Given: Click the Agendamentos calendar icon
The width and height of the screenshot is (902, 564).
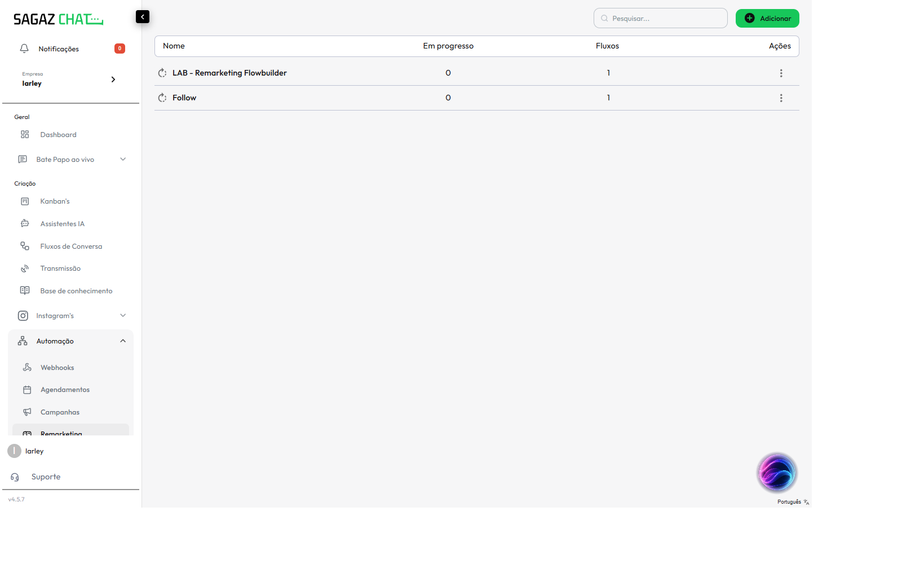Looking at the screenshot, I should click(x=27, y=390).
